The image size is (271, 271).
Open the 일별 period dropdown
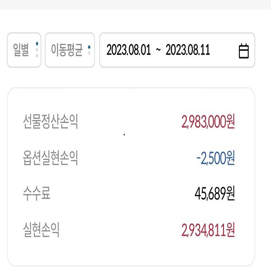(x=24, y=50)
